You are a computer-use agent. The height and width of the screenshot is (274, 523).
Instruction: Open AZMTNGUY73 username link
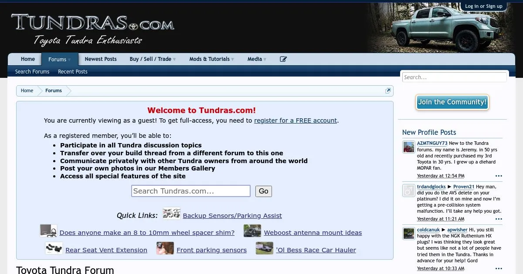pos(432,143)
